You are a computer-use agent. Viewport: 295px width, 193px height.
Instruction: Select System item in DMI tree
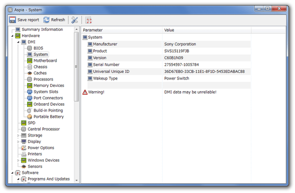click(41, 55)
